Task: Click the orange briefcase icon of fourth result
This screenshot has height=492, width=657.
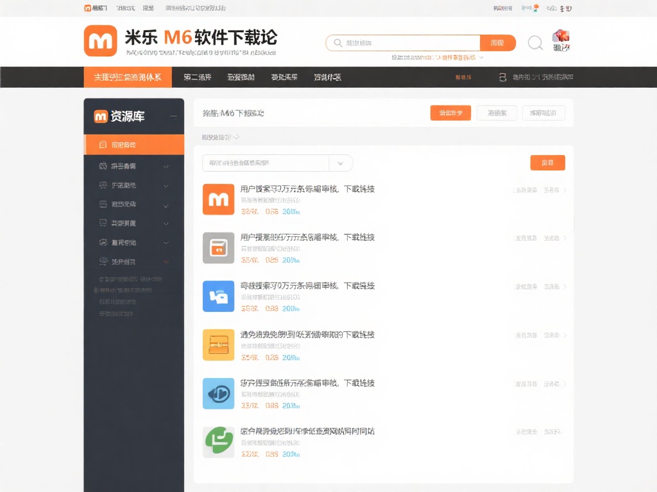Action: [x=218, y=345]
